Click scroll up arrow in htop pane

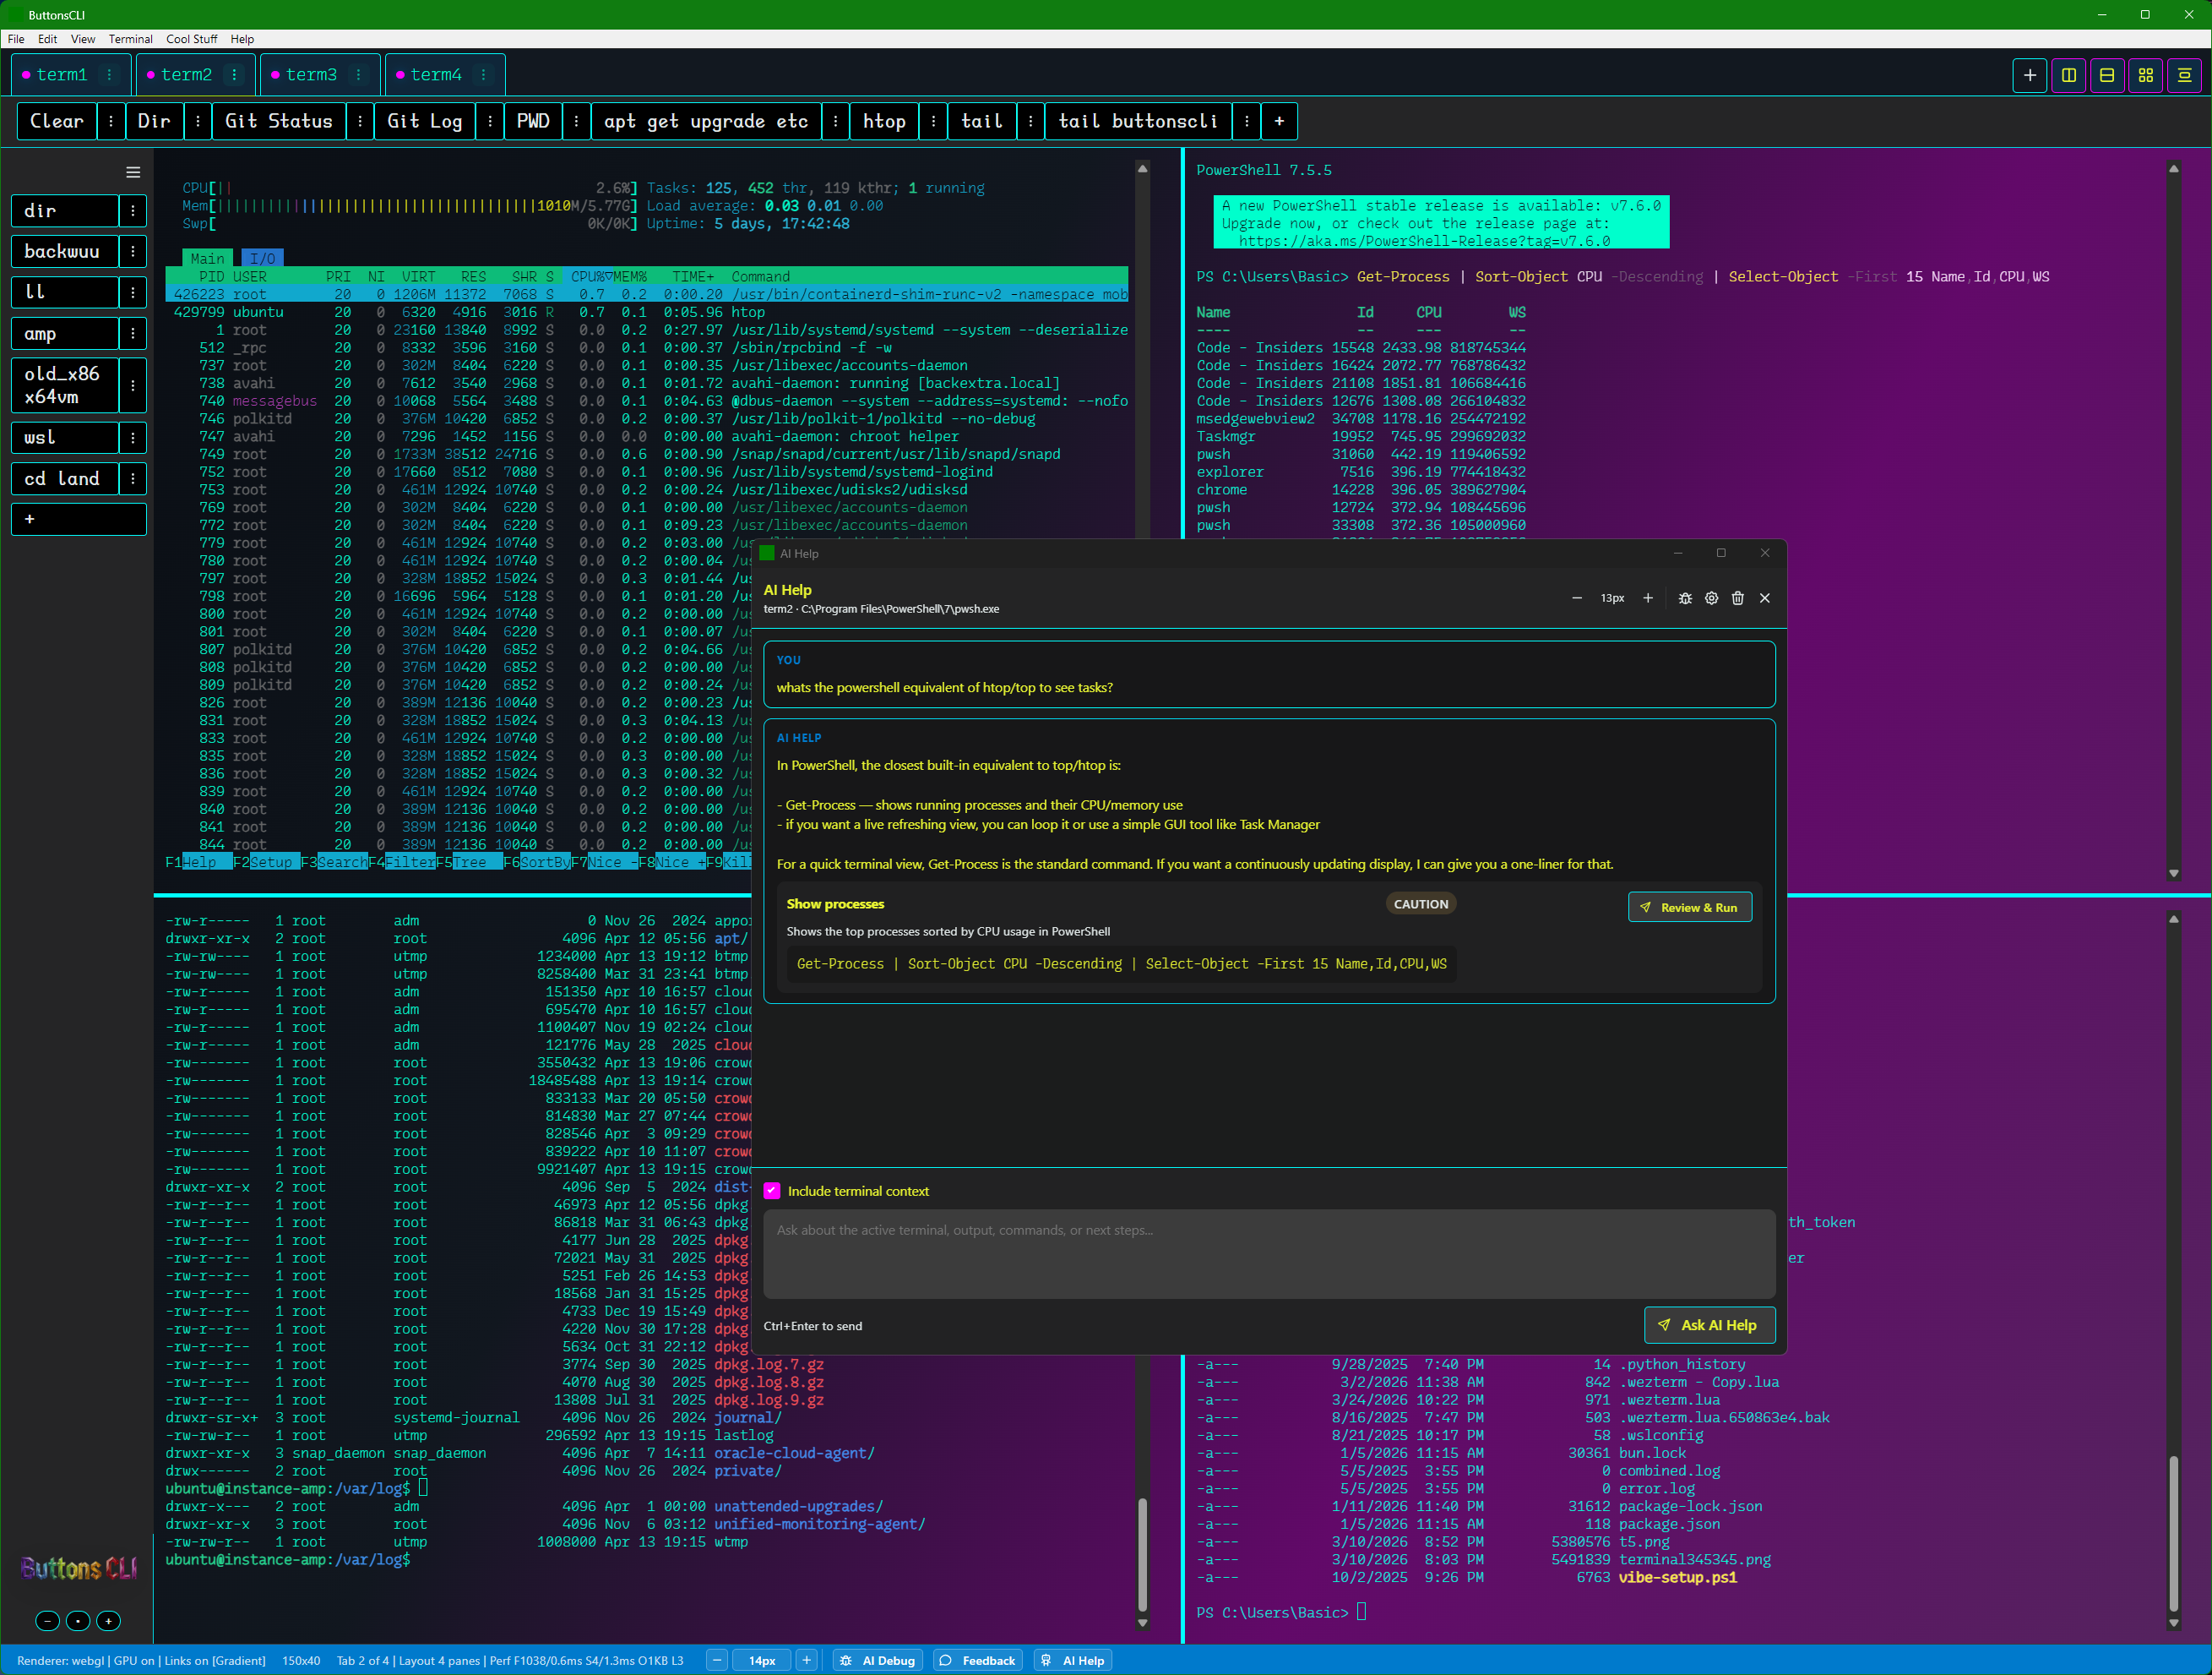[x=1142, y=169]
